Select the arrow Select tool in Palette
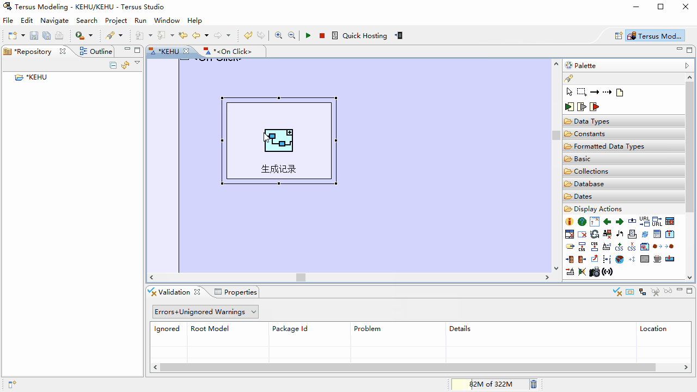Screen dimensions: 697x392 (x=569, y=92)
